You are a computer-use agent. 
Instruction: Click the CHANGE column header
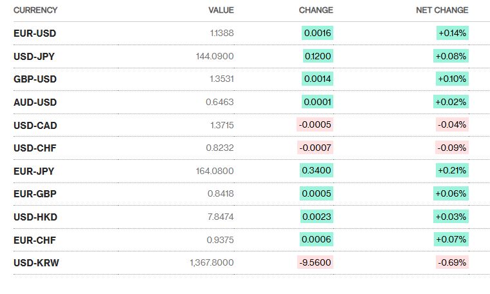316,10
